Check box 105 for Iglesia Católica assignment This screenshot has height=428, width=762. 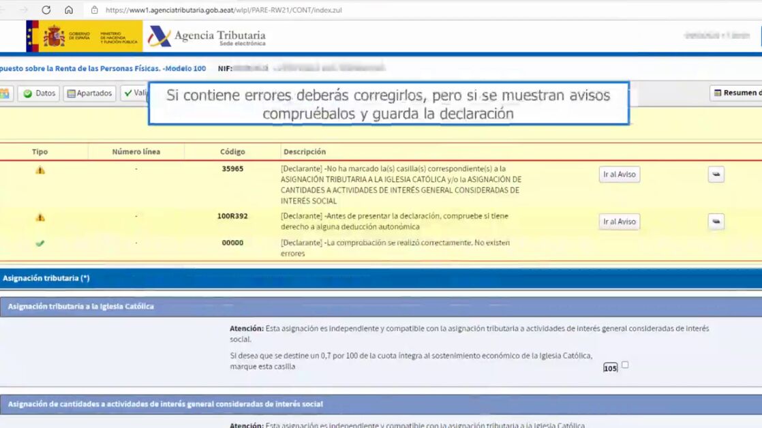[625, 365]
